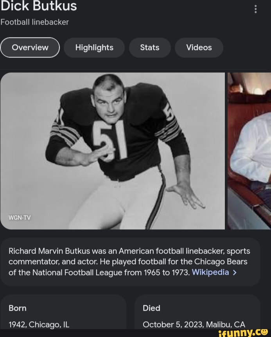The image size is (271, 337).
Task: View the Videos tab
Action: pyautogui.click(x=199, y=47)
